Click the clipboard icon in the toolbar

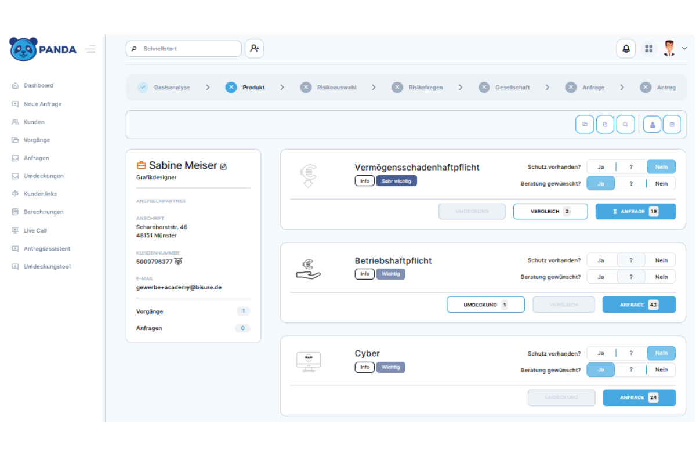click(x=672, y=125)
